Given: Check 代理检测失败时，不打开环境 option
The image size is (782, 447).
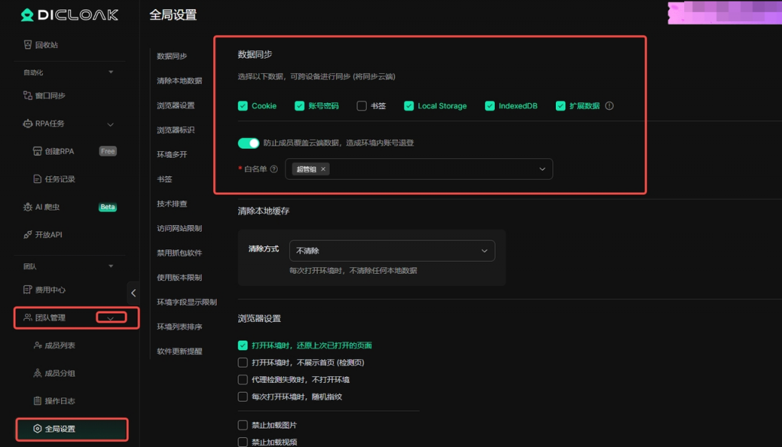Looking at the screenshot, I should click(243, 379).
